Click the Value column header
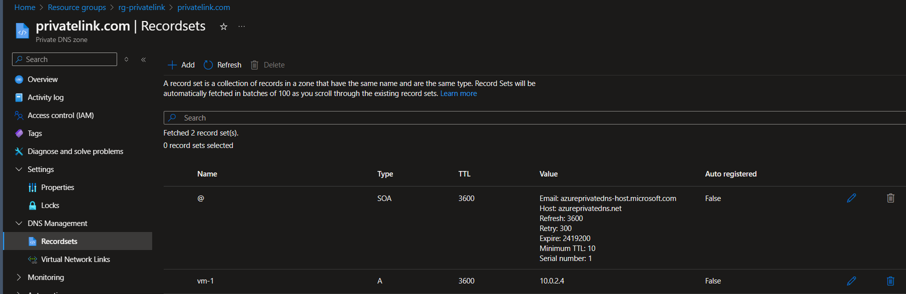The width and height of the screenshot is (906, 294). click(x=549, y=174)
